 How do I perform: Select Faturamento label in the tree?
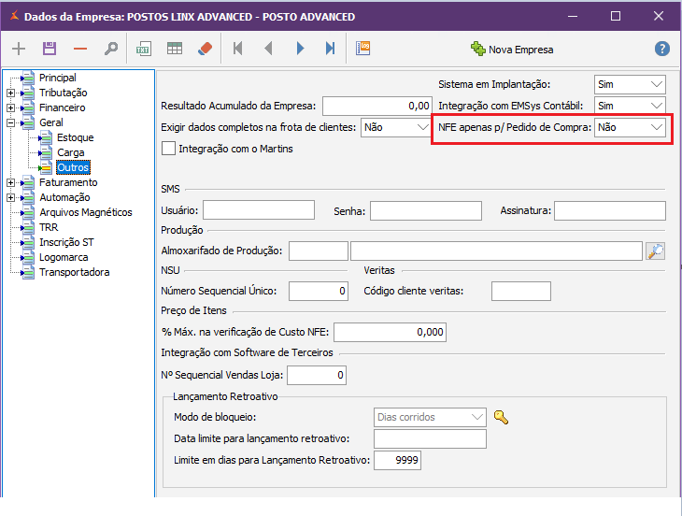click(68, 182)
